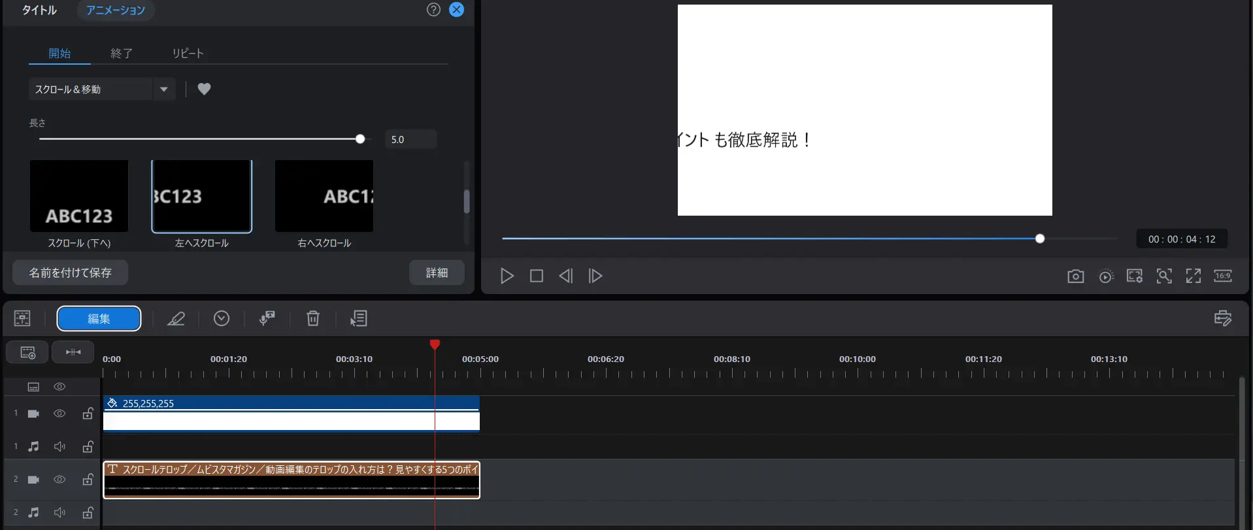Click the 名前を付けて保存 button

point(71,273)
